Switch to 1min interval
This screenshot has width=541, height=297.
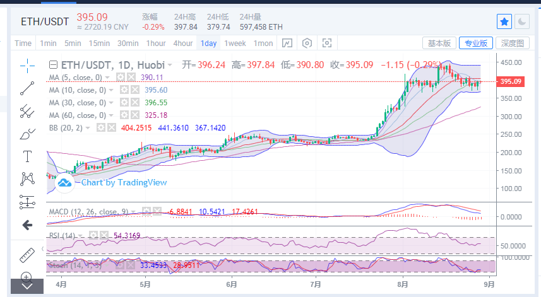(48, 44)
